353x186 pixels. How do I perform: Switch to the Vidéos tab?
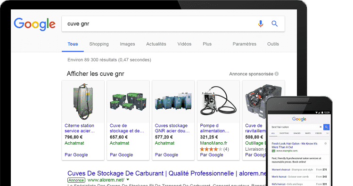(184, 44)
